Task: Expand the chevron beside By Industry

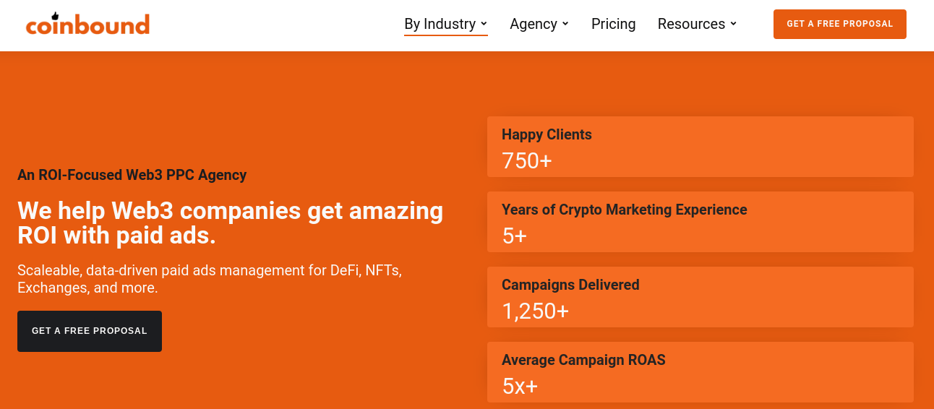Action: [484, 24]
